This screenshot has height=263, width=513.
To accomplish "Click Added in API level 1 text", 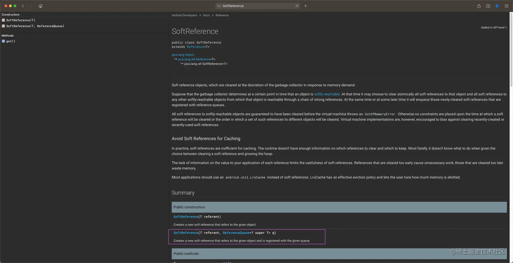I will (494, 27).
